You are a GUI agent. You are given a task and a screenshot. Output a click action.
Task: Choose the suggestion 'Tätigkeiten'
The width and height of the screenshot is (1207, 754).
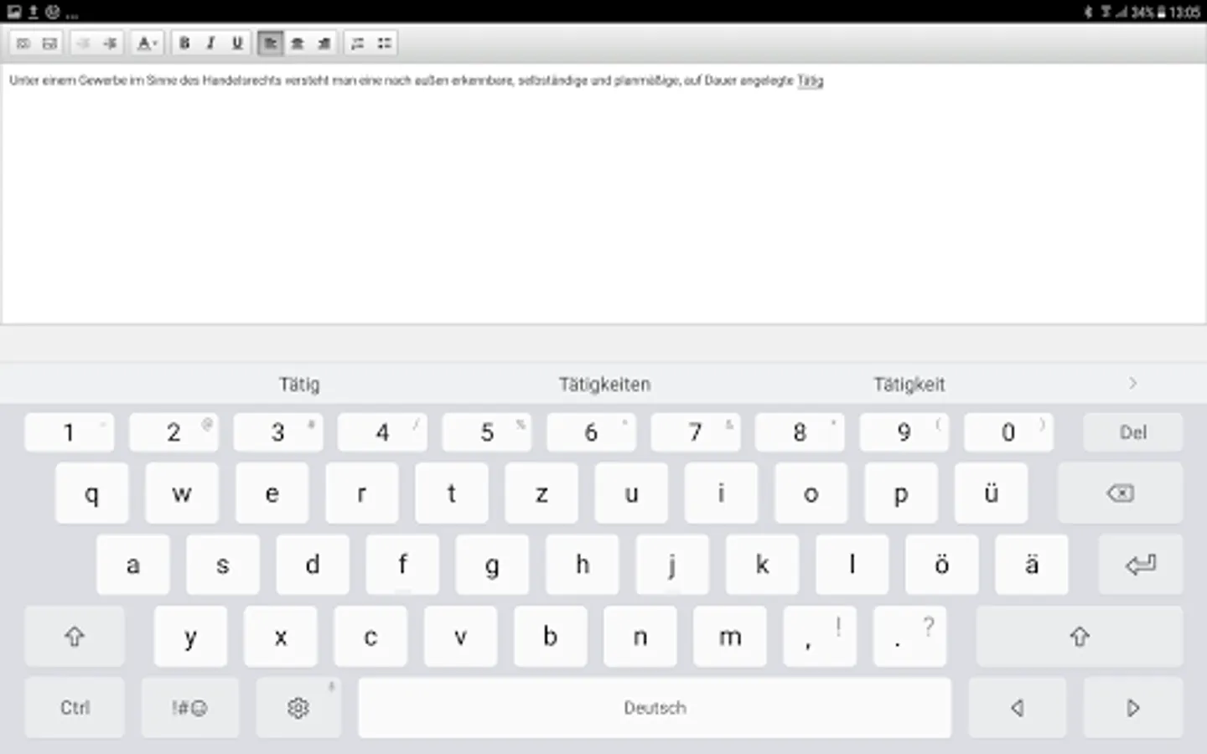604,385
